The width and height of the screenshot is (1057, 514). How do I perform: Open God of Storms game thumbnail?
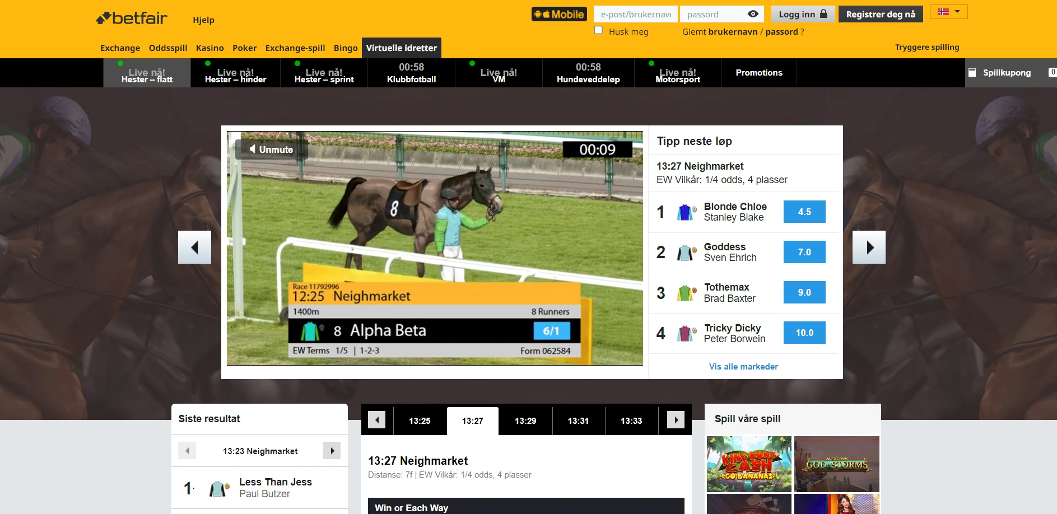(x=837, y=464)
